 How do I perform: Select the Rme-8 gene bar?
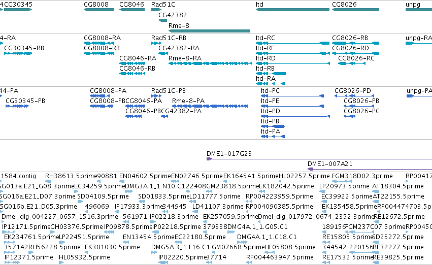209,31
